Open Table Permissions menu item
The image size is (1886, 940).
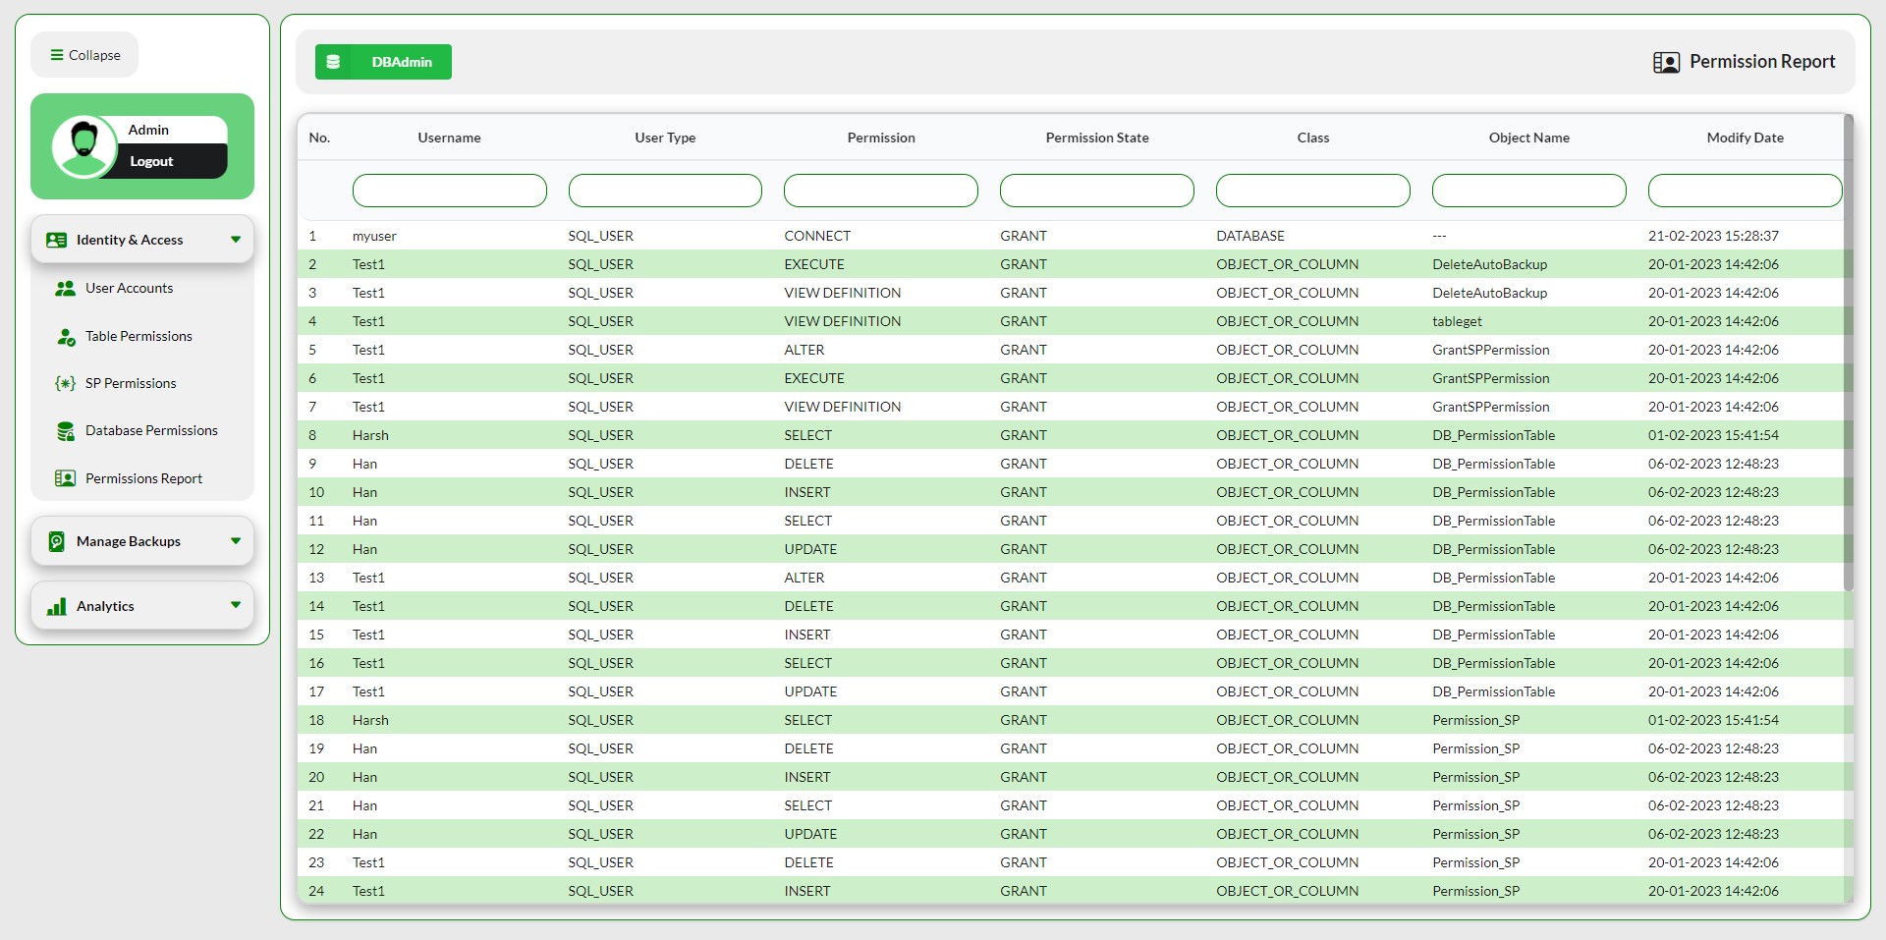[139, 336]
